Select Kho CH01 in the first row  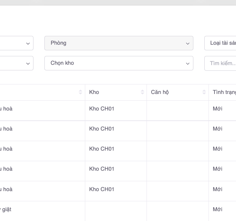102,109
